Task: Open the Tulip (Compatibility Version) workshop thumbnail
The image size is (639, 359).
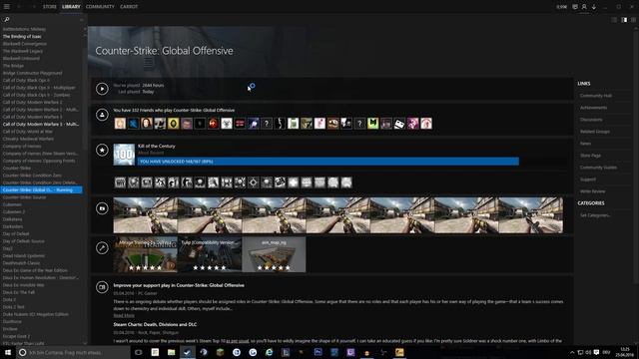Action: [210, 255]
